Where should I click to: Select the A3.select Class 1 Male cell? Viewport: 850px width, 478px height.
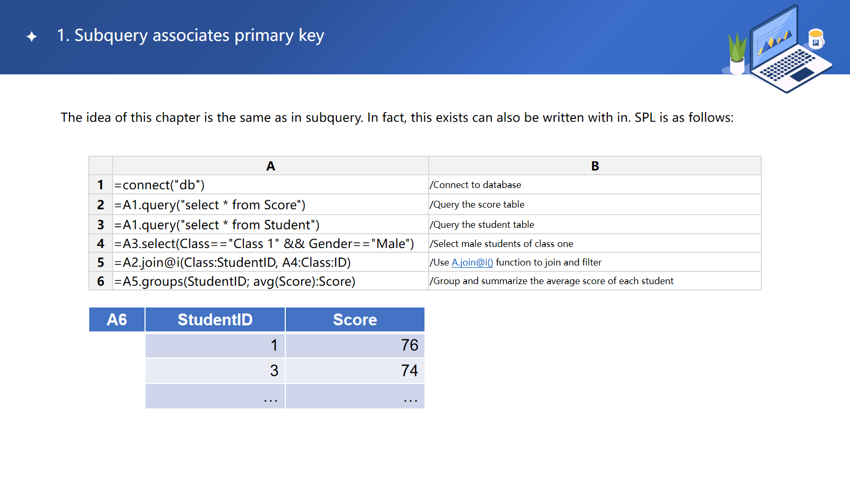[x=270, y=244]
